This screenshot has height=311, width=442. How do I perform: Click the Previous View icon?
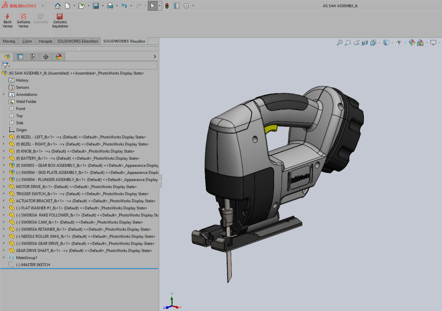coord(357,43)
